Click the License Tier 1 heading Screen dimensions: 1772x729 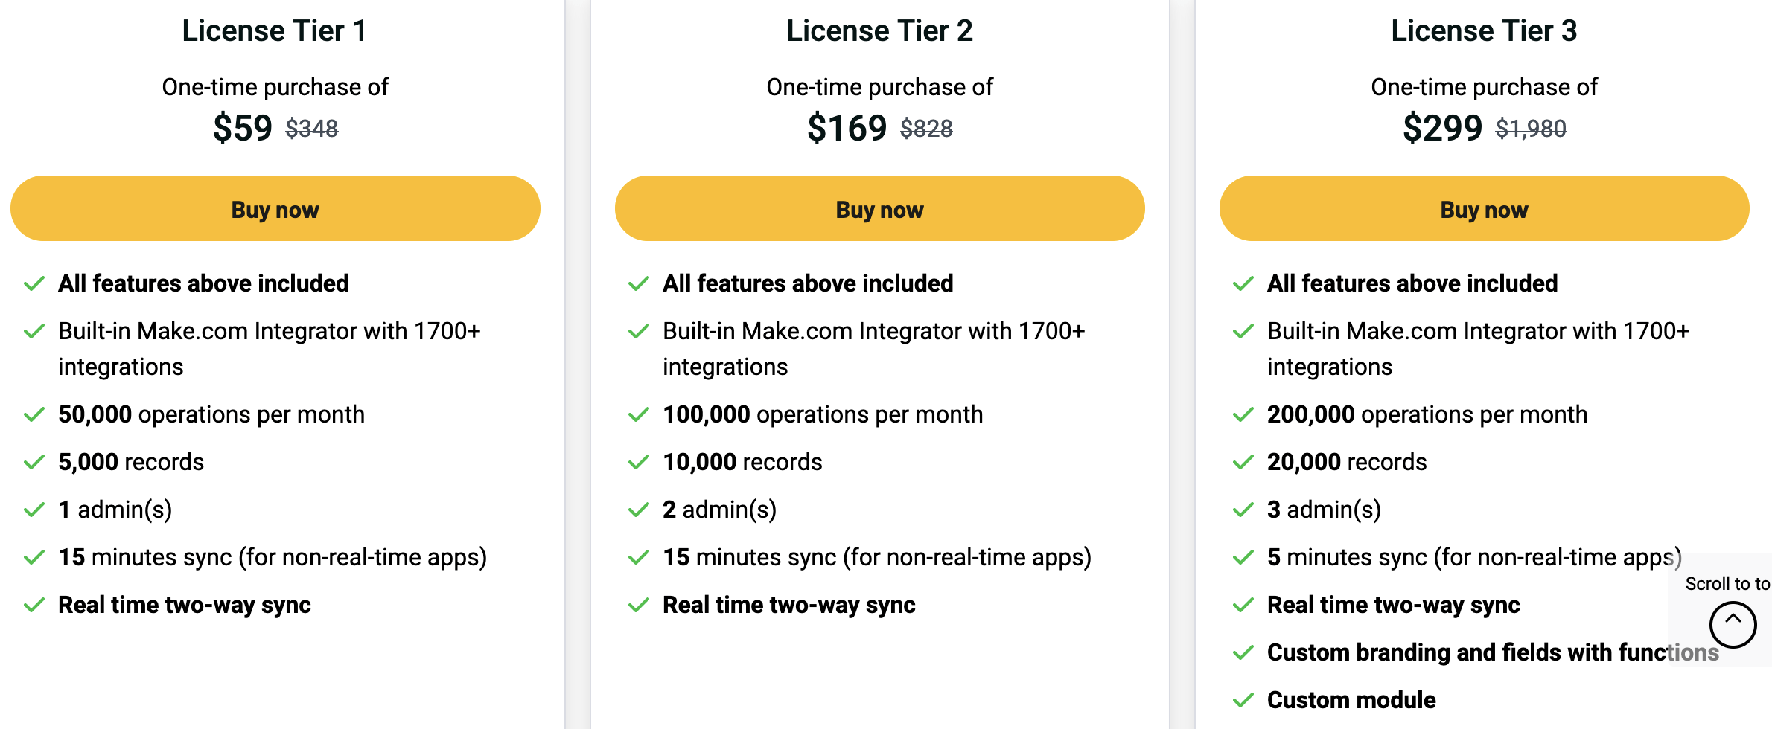(275, 31)
